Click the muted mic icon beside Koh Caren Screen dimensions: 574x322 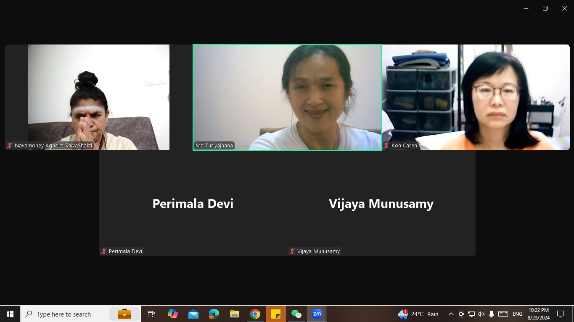pyautogui.click(x=386, y=146)
